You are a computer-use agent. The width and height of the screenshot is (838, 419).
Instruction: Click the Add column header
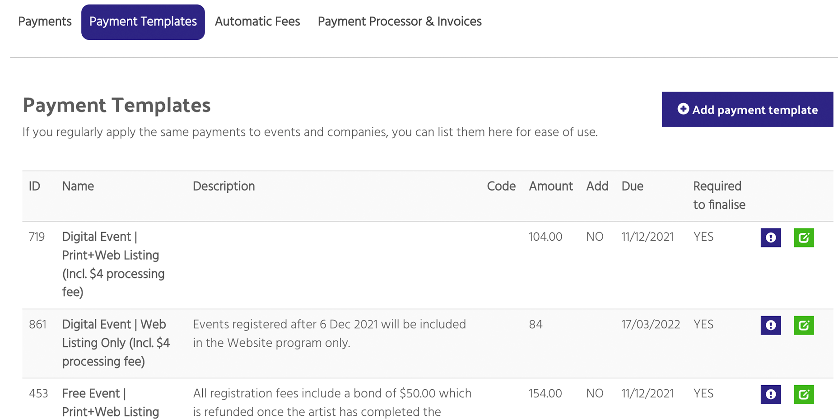click(597, 186)
